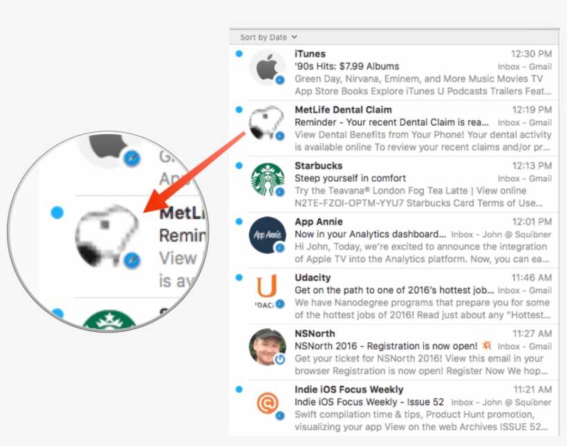Select the MetLife Dental Claim sender name
This screenshot has height=446, width=567.
click(x=343, y=110)
